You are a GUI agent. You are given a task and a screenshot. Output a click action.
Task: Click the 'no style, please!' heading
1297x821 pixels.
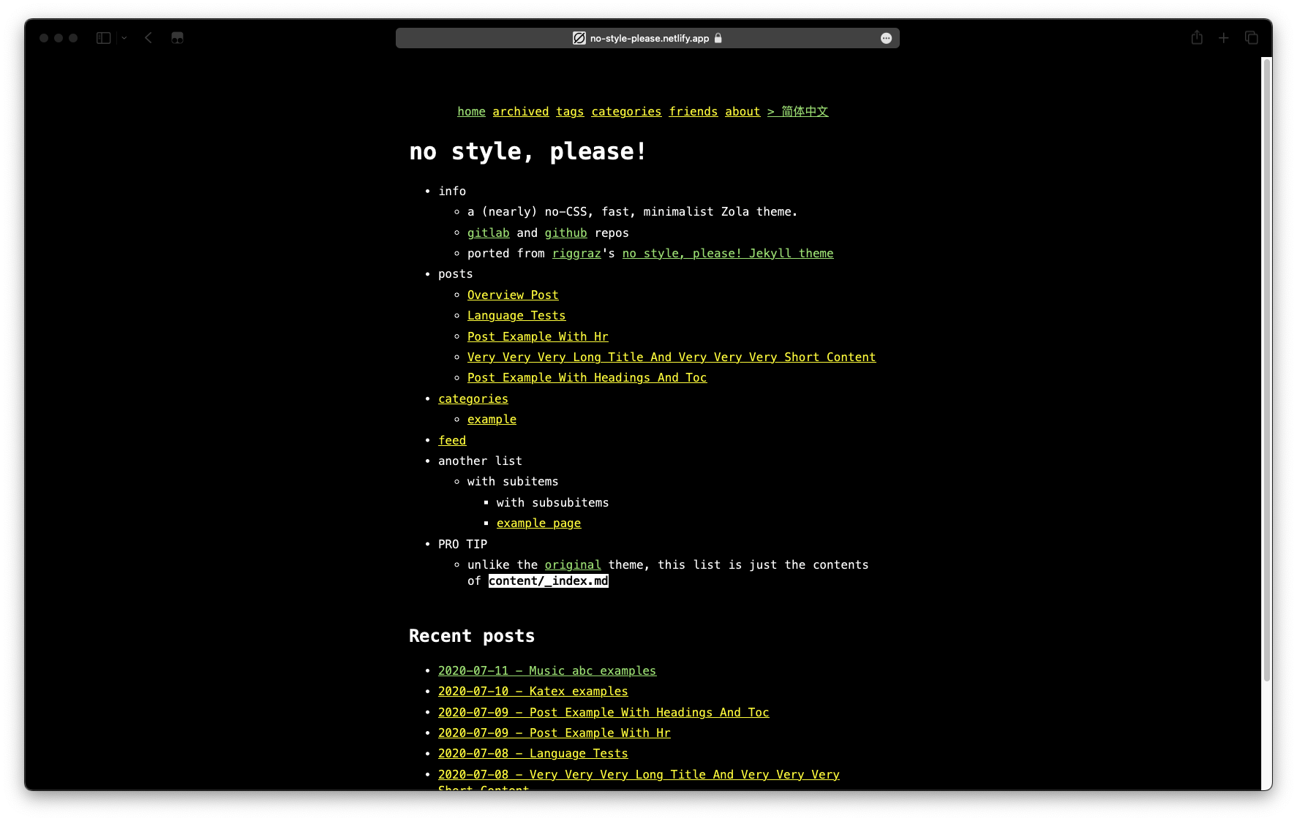point(528,151)
